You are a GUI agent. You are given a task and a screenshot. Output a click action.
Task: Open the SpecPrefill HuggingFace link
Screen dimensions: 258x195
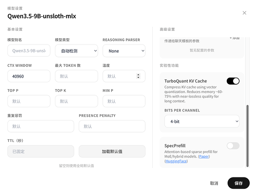pyautogui.click(x=176, y=161)
